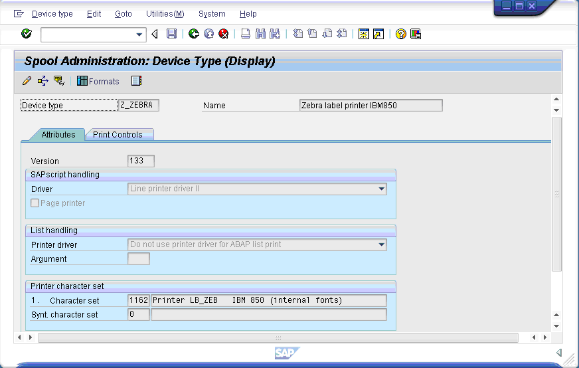Click the horizontal scrollbar at bottom
Viewport: 579px width, 368px height.
(x=279, y=337)
